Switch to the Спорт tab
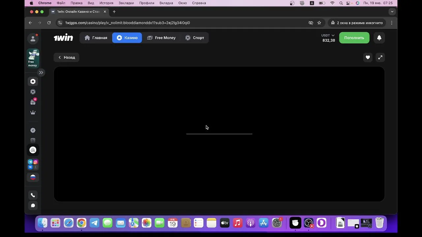This screenshot has width=422, height=237. (x=195, y=38)
